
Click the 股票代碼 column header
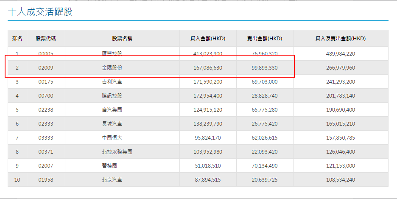(46, 39)
